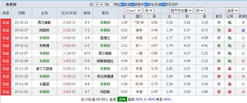This screenshot has width=247, height=103.
Task: Click the 比分(半场) column header
Action: click(69, 13)
